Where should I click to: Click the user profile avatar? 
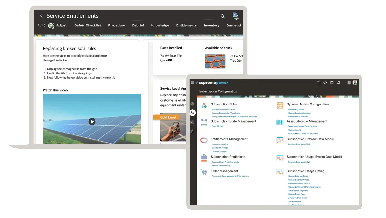click(x=355, y=83)
